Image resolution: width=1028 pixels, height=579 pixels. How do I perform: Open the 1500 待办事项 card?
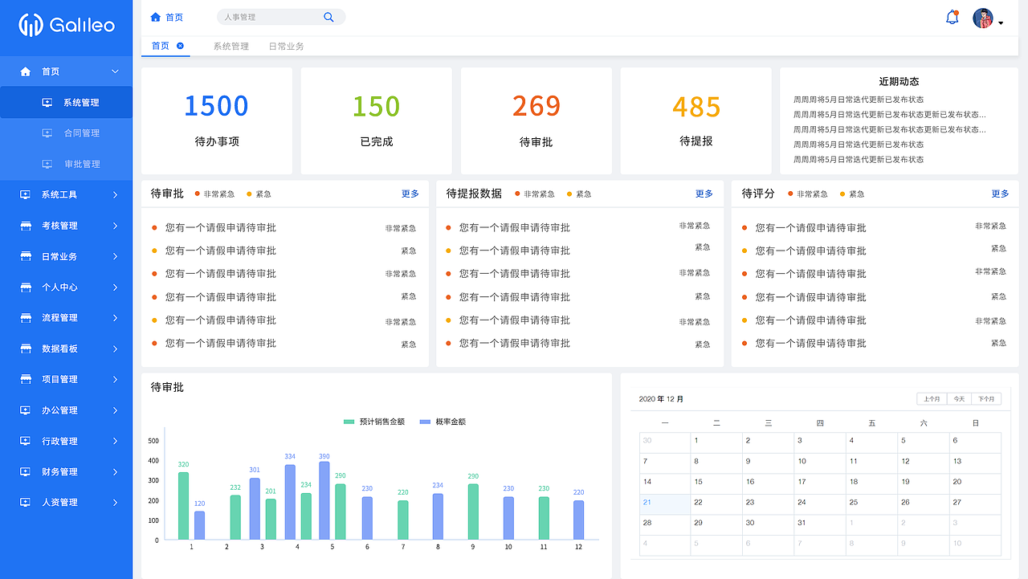[216, 120]
